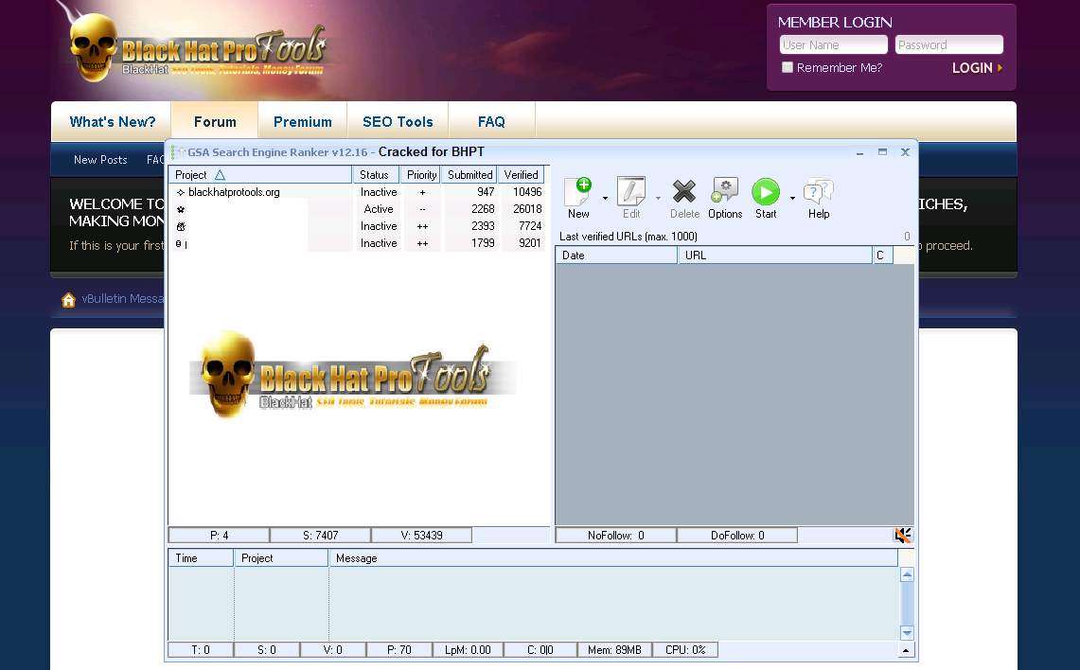The width and height of the screenshot is (1080, 670).
Task: Click the log scrollbar up arrow
Action: [907, 575]
